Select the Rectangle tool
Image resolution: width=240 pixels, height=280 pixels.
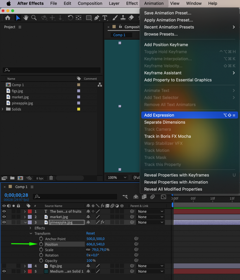coord(89,18)
